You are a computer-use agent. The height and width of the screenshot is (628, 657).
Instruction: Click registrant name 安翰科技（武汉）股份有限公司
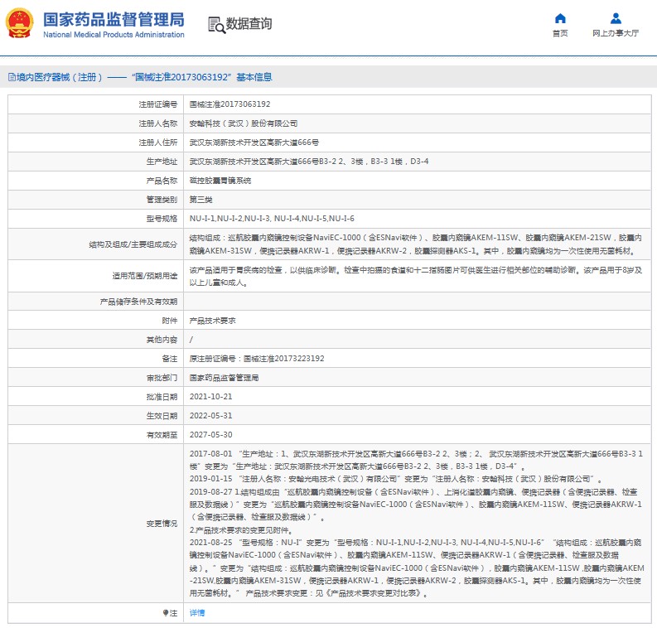tap(244, 123)
